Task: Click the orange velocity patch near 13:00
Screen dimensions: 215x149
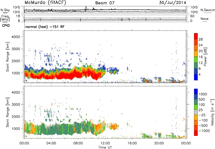Action: [114, 126]
